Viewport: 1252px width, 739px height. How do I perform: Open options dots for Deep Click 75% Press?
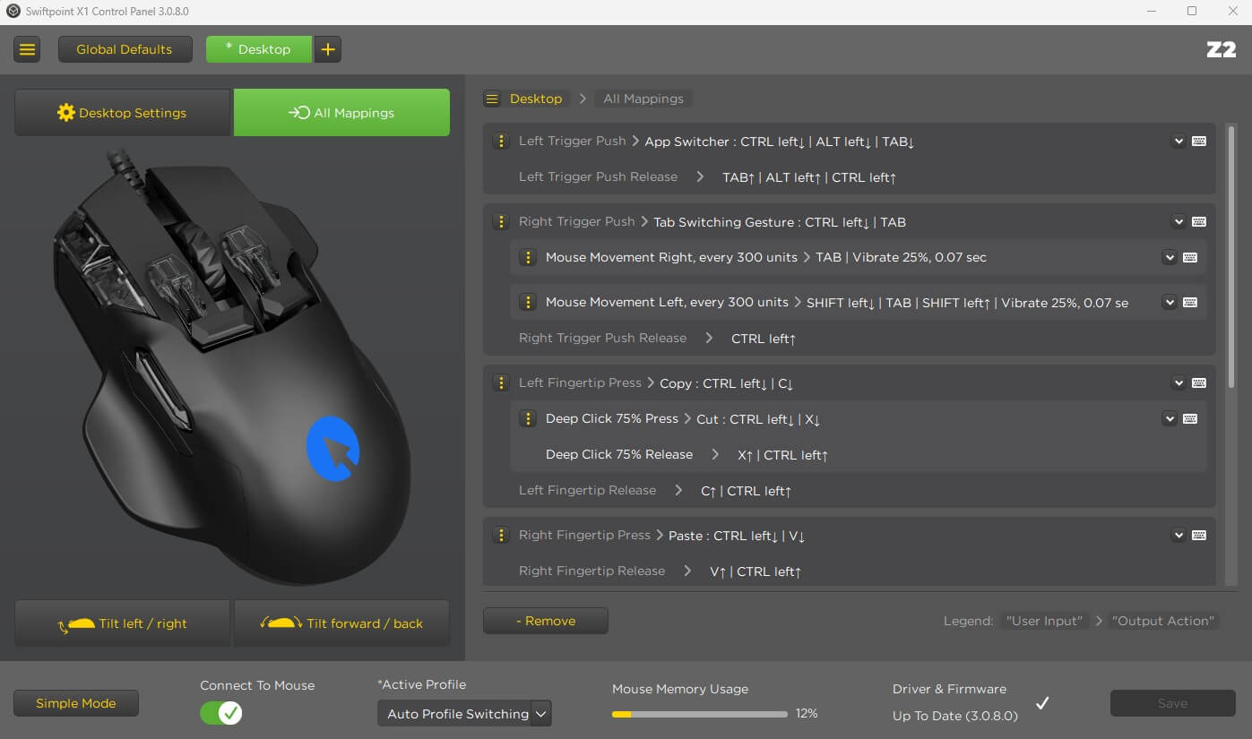point(528,419)
